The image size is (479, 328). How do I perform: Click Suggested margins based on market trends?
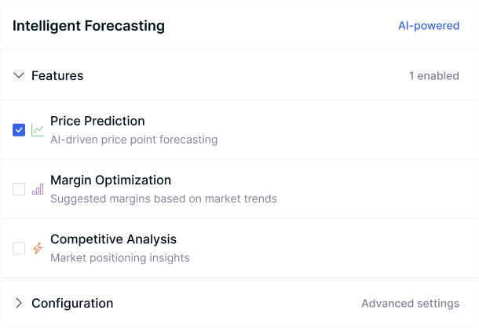163,199
